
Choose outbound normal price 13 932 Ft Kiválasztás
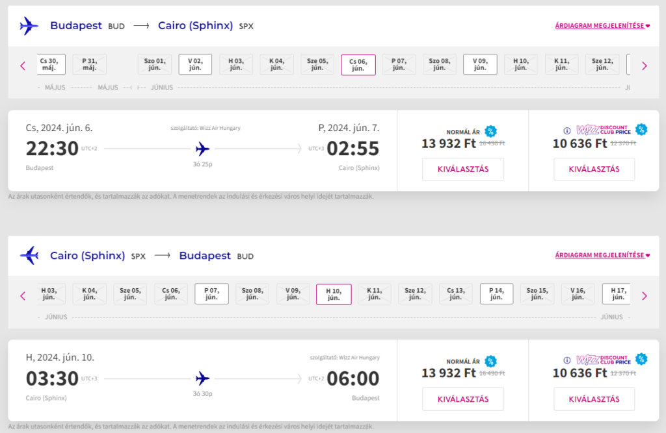click(x=463, y=169)
